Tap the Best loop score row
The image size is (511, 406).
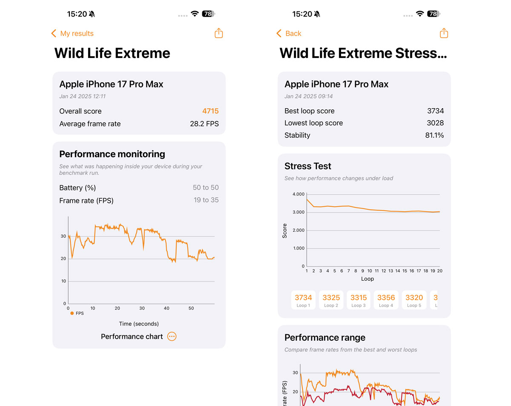(364, 111)
